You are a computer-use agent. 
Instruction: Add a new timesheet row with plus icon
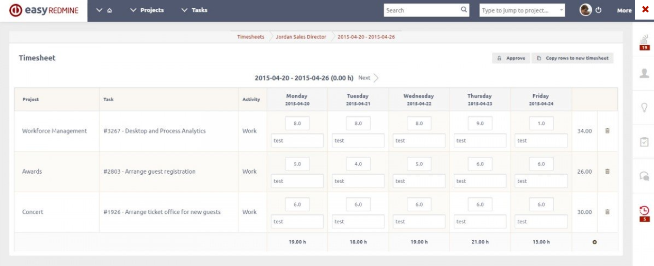click(595, 242)
